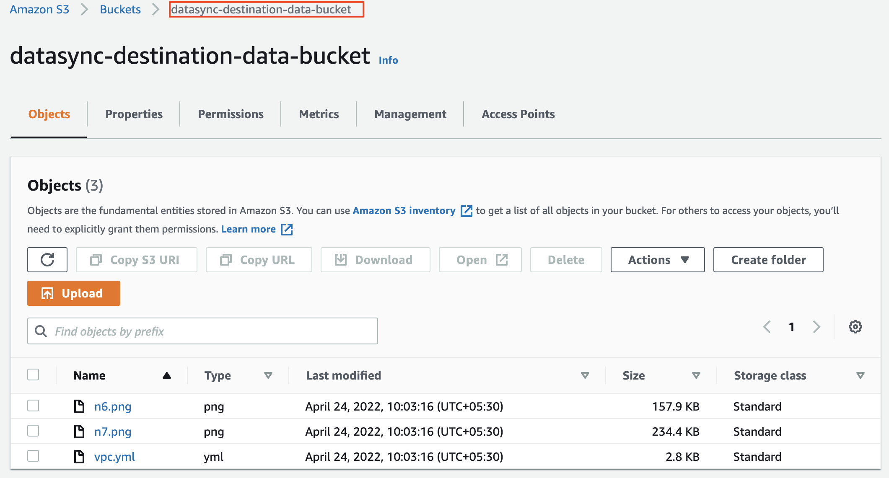Open the table preferences gear icon
Screen dimensions: 889x478
click(x=855, y=327)
